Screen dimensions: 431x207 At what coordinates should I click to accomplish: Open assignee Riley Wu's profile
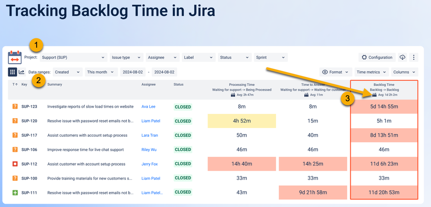tap(149, 150)
